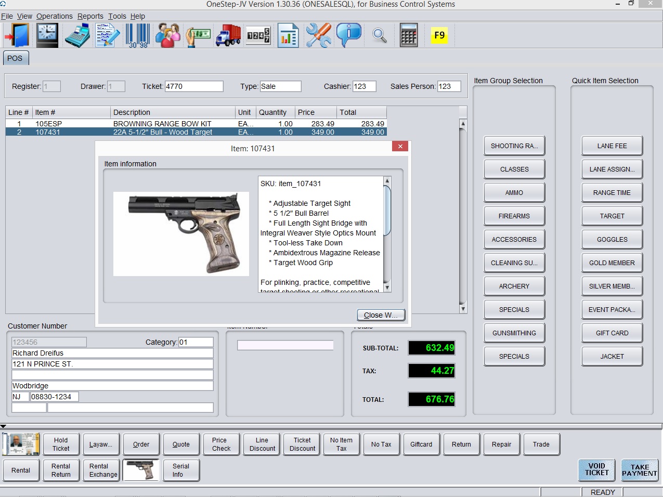Select the POS tab
The width and height of the screenshot is (663, 497).
point(15,58)
